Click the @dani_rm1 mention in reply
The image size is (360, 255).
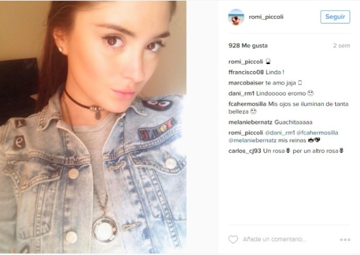tap(280, 133)
